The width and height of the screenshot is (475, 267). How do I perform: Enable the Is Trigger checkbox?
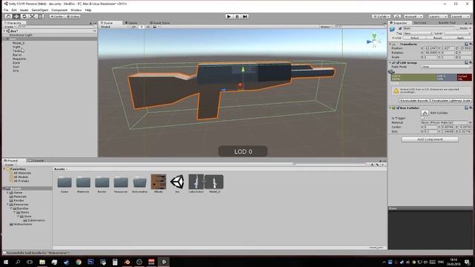click(422, 118)
